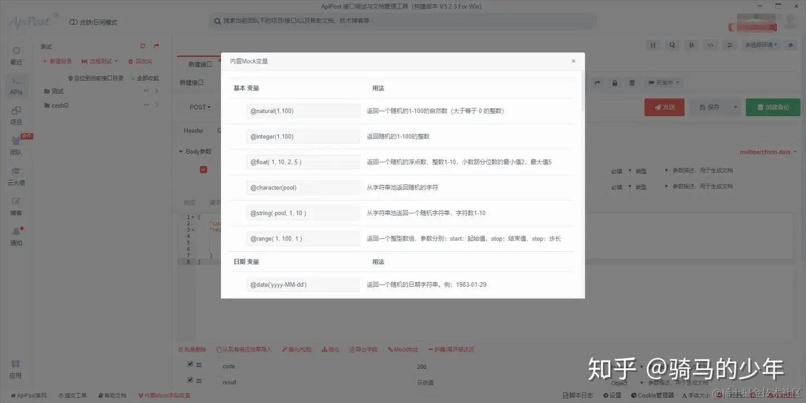
Task: Click the share arrow next to lock icon
Action: 597,83
